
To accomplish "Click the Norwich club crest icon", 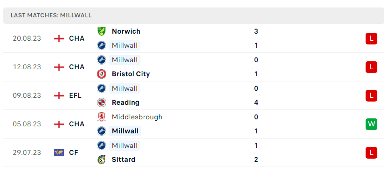I will tap(102, 31).
